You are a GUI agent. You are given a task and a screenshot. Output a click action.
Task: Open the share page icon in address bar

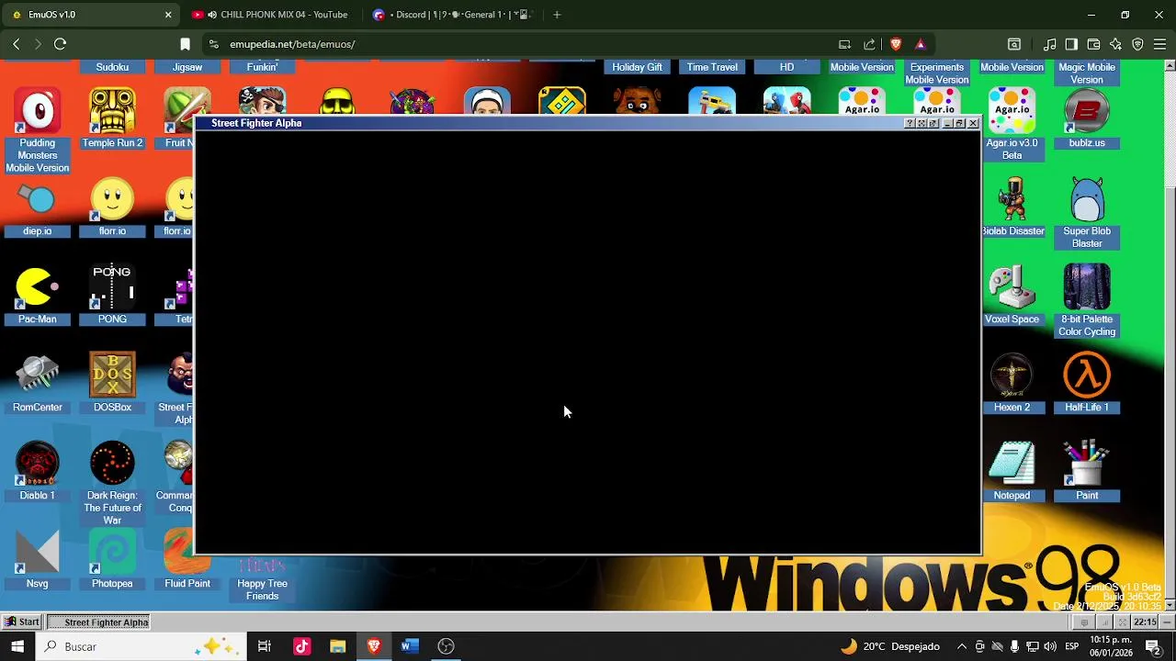[869, 44]
